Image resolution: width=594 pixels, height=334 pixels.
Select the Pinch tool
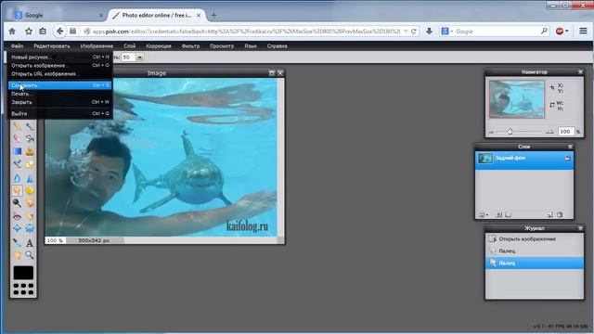tap(30, 229)
